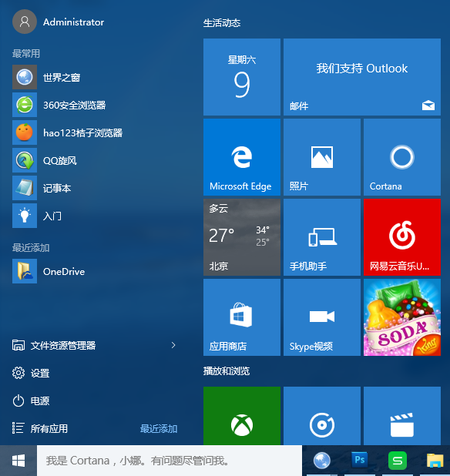Image resolution: width=450 pixels, height=476 pixels.
Task: Launch the Candy Crush Soda tile
Action: (x=402, y=317)
